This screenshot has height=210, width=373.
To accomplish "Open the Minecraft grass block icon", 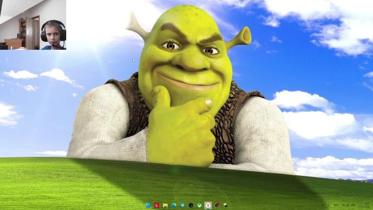I will [225, 205].
